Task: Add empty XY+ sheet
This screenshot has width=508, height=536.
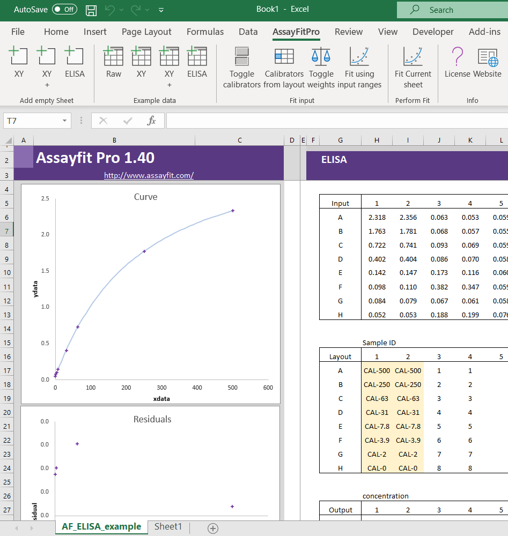Action: click(x=47, y=66)
